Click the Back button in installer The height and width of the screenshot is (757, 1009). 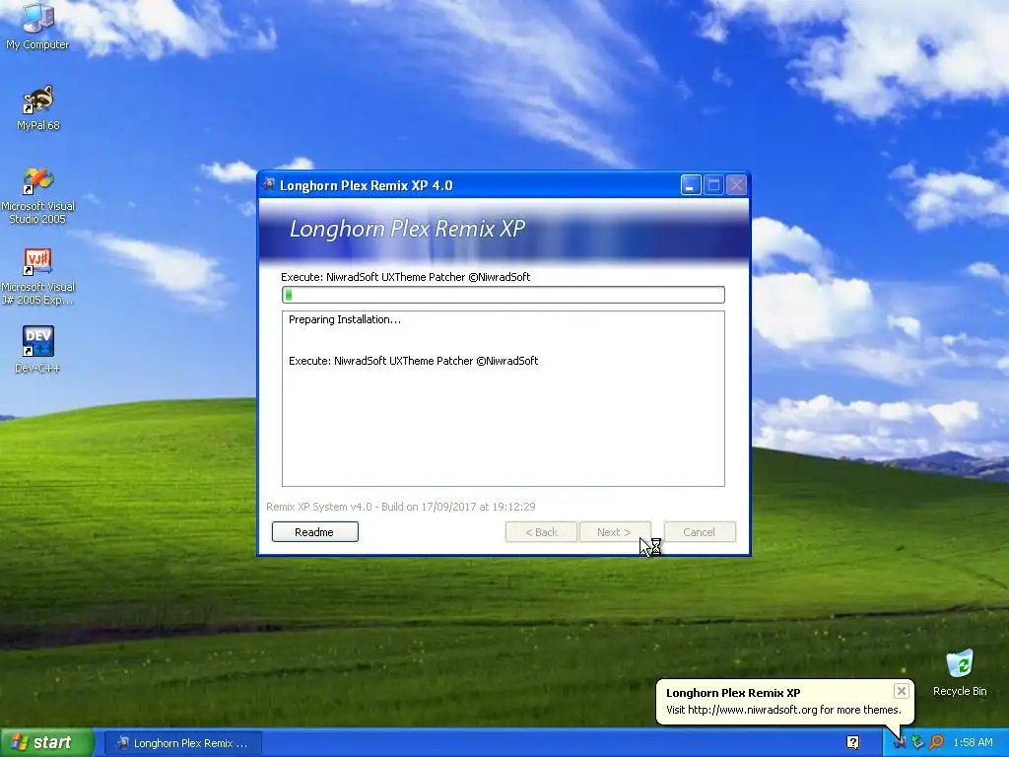coord(541,531)
